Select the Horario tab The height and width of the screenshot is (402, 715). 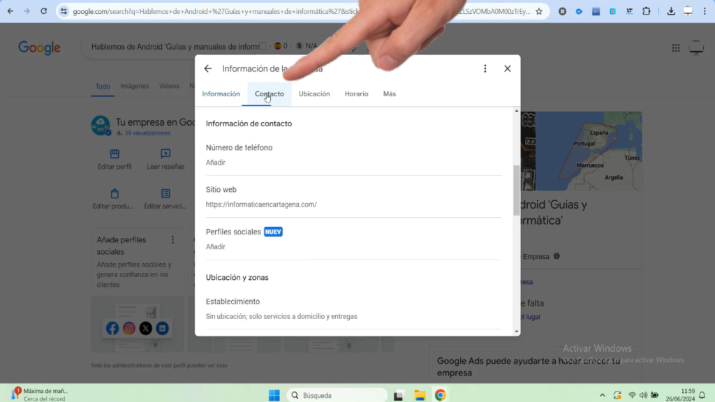(x=356, y=94)
